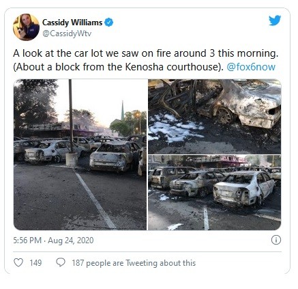Click the reply speech bubble icon
The height and width of the screenshot is (289, 298).
[61, 262]
